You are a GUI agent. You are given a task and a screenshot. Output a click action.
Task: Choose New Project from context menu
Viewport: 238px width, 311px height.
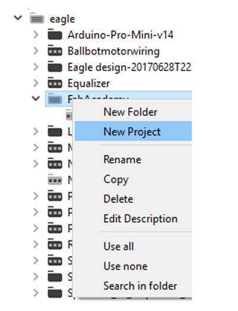point(133,131)
